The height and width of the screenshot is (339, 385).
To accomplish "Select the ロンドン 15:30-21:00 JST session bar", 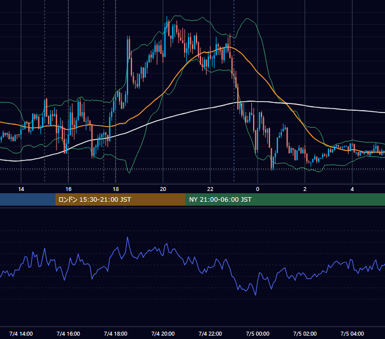I will coord(120,199).
